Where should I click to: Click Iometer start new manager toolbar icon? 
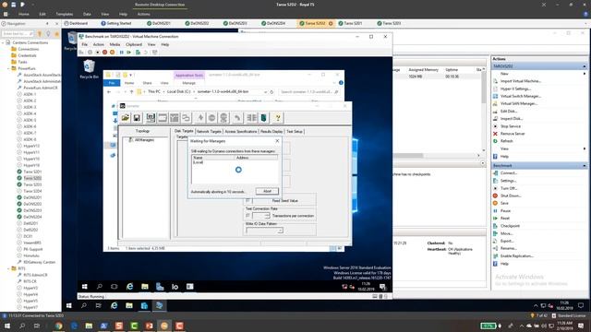tap(151, 118)
